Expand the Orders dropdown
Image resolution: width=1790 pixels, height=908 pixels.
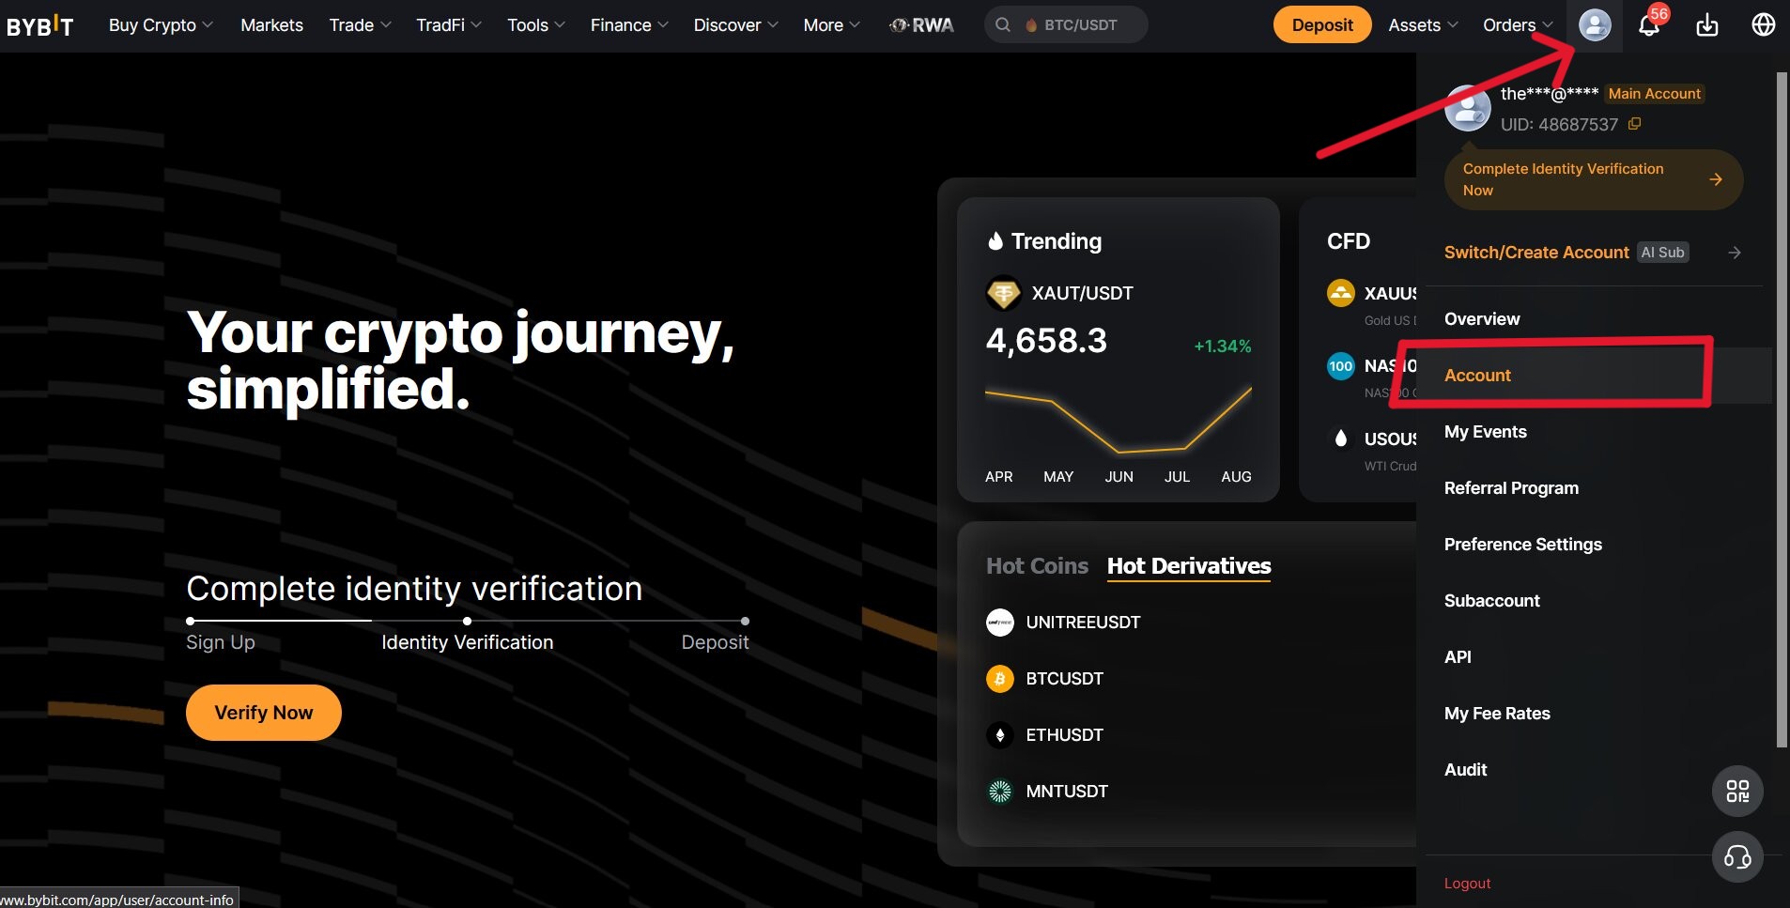[1518, 25]
